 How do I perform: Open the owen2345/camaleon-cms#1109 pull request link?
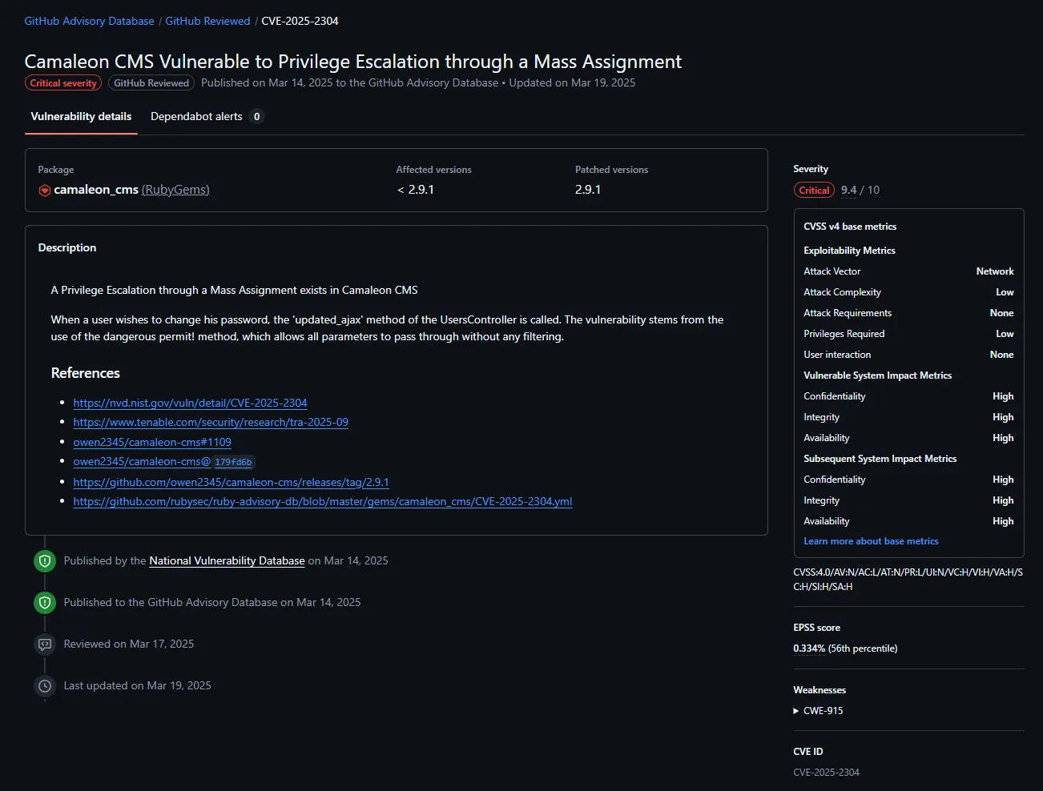pyautogui.click(x=152, y=443)
